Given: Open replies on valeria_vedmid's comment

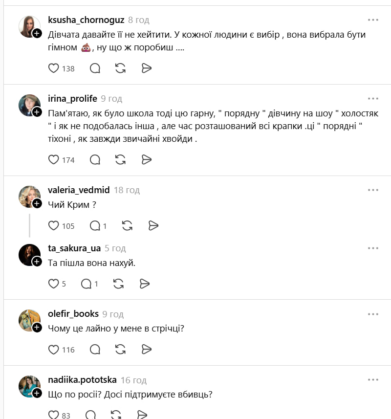Looking at the screenshot, I should (95, 225).
